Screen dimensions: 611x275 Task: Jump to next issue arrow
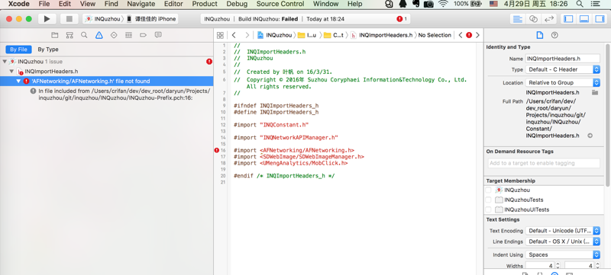478,35
